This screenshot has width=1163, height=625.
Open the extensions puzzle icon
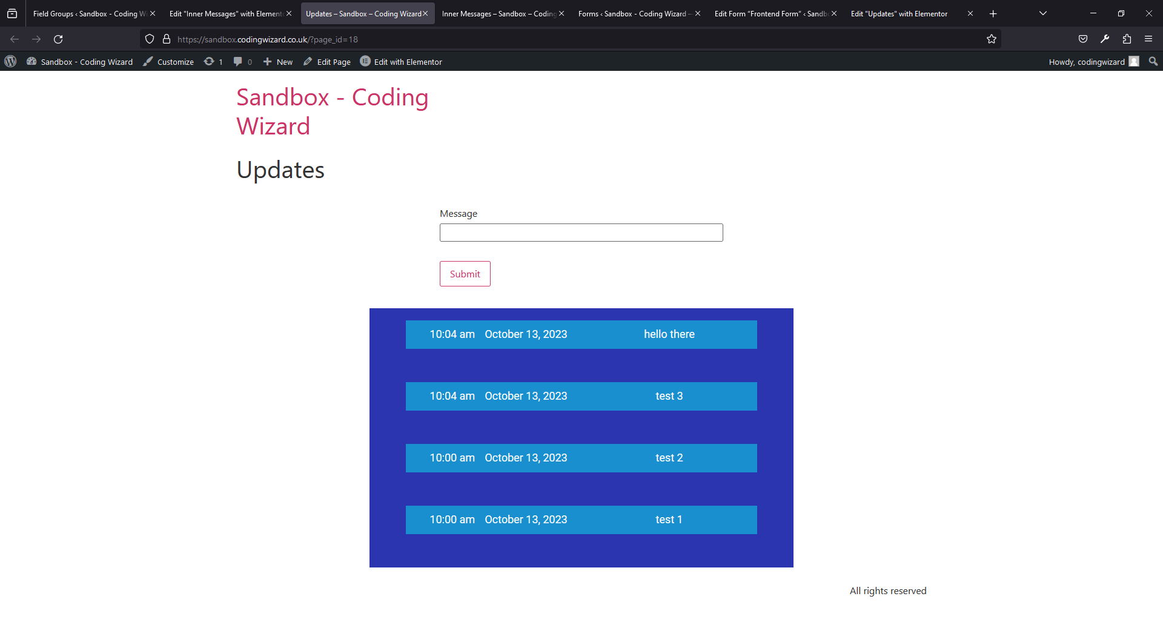point(1127,39)
